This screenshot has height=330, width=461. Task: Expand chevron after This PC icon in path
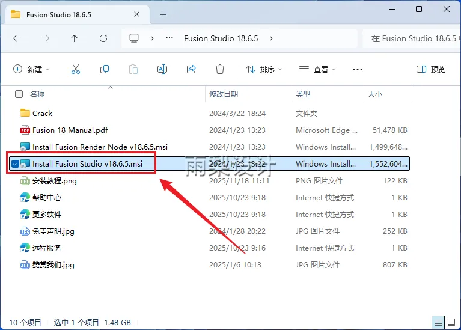pos(152,38)
